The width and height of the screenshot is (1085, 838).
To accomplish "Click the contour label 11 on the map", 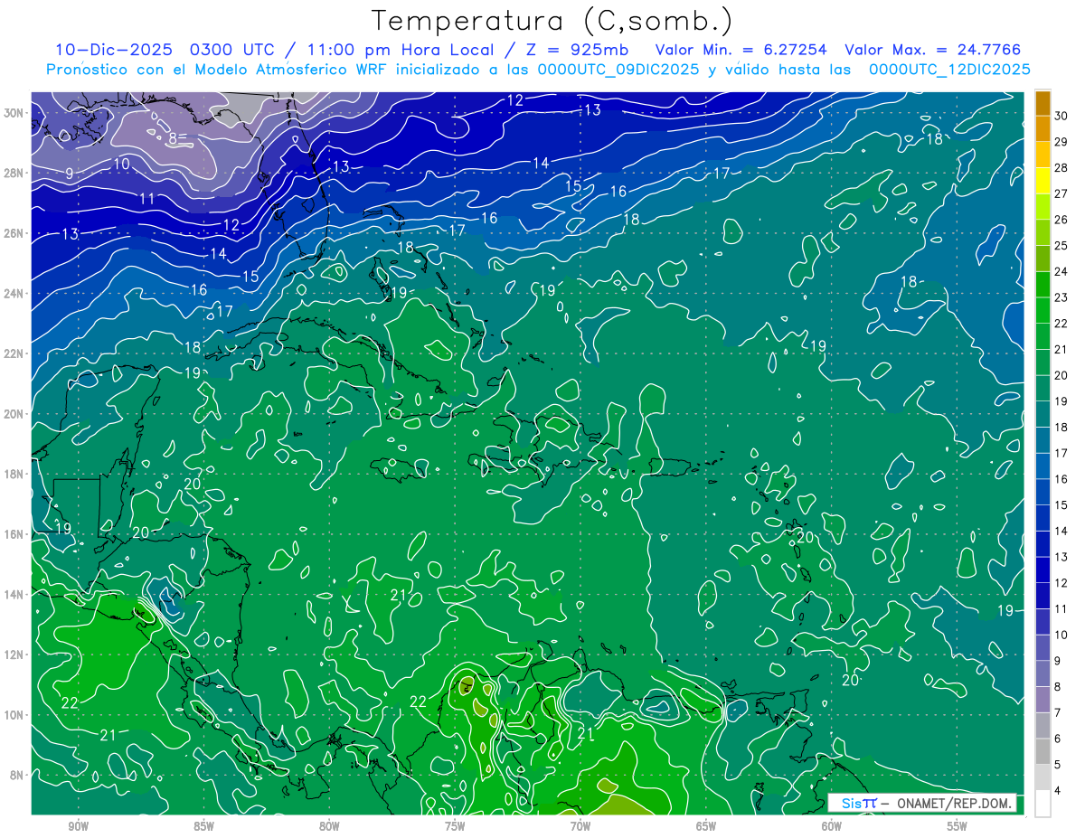I will (x=146, y=199).
